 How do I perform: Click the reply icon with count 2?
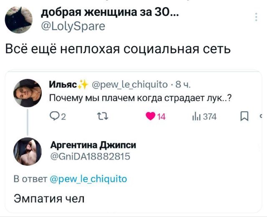[55, 117]
